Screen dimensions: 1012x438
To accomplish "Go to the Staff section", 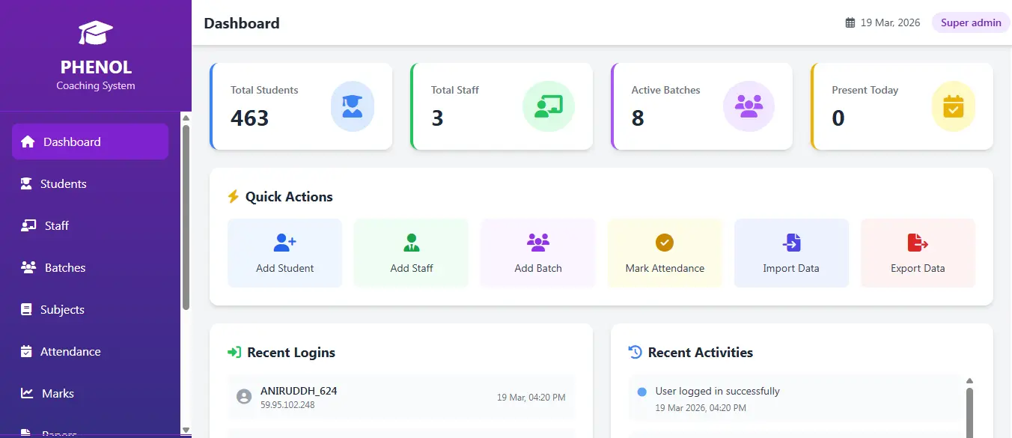I will [90, 225].
